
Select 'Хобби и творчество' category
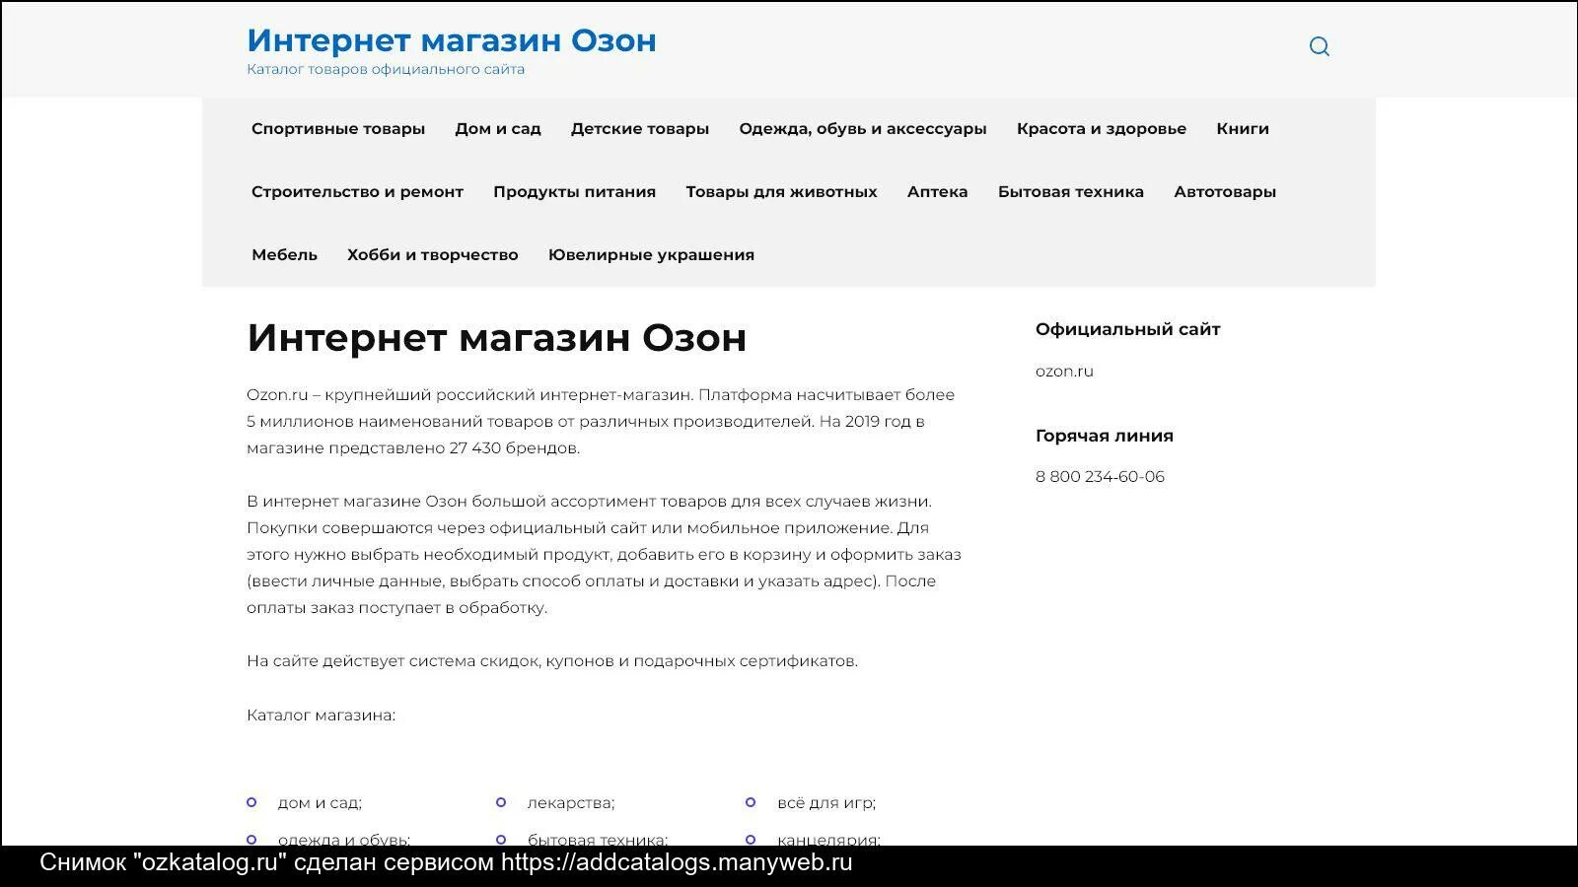433,255
